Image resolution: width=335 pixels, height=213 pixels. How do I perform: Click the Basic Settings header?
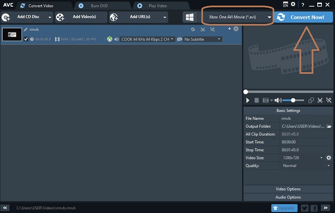pos(288,110)
